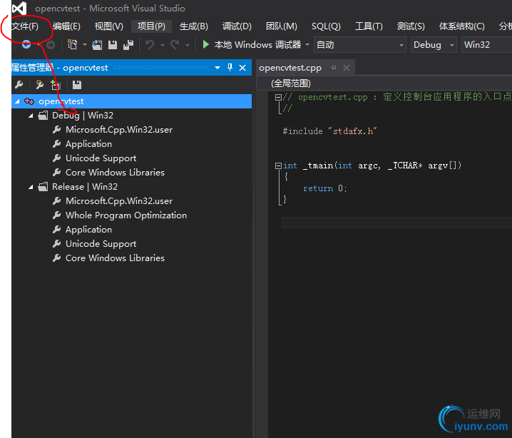This screenshot has width=512, height=438.
Task: Click the Open File toolbar icon
Action: [96, 45]
